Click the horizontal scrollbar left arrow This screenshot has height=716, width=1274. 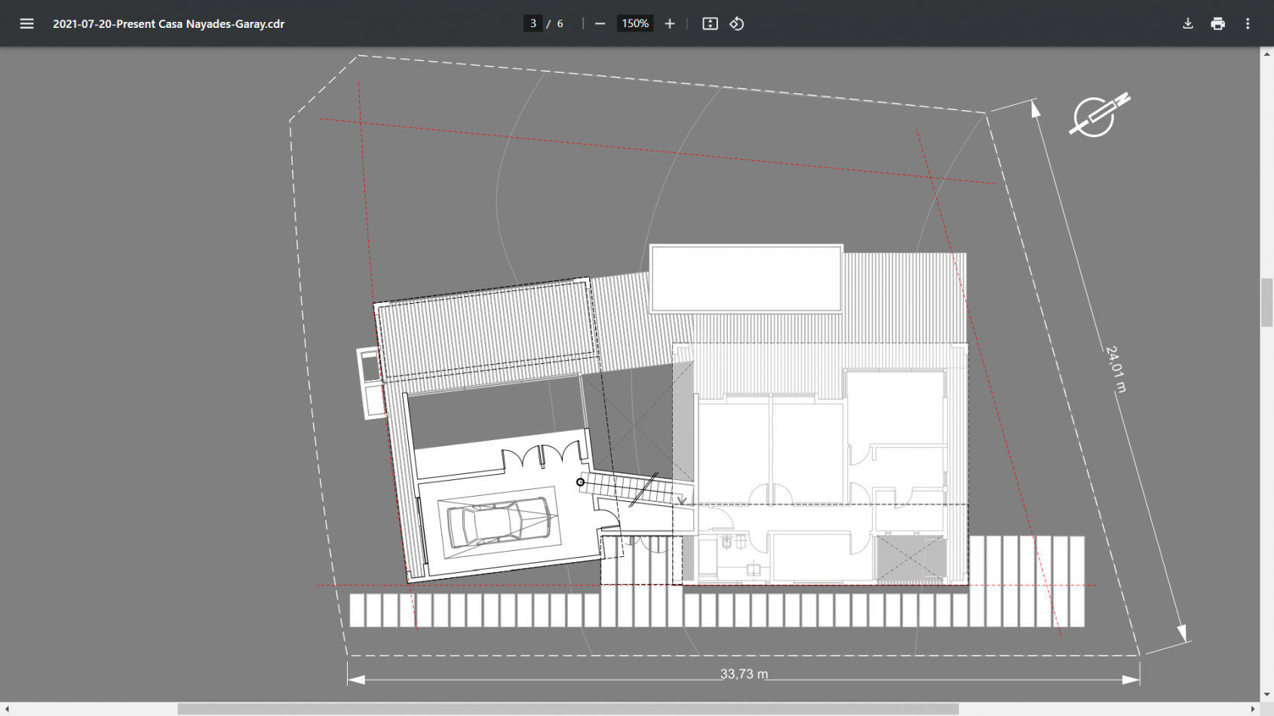point(7,709)
